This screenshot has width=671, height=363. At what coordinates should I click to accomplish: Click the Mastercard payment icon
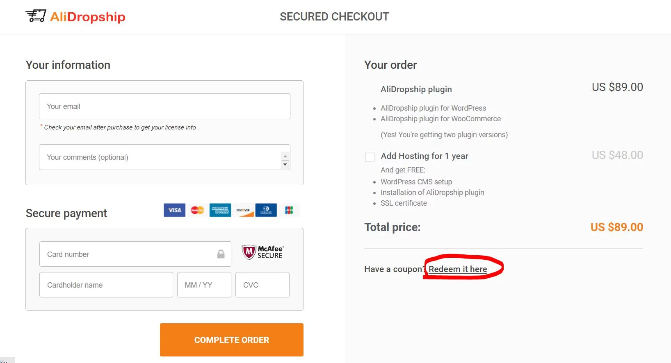pyautogui.click(x=197, y=210)
